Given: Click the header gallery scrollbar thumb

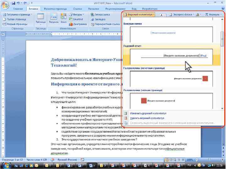Looking at the screenshot, I should click(x=222, y=39).
